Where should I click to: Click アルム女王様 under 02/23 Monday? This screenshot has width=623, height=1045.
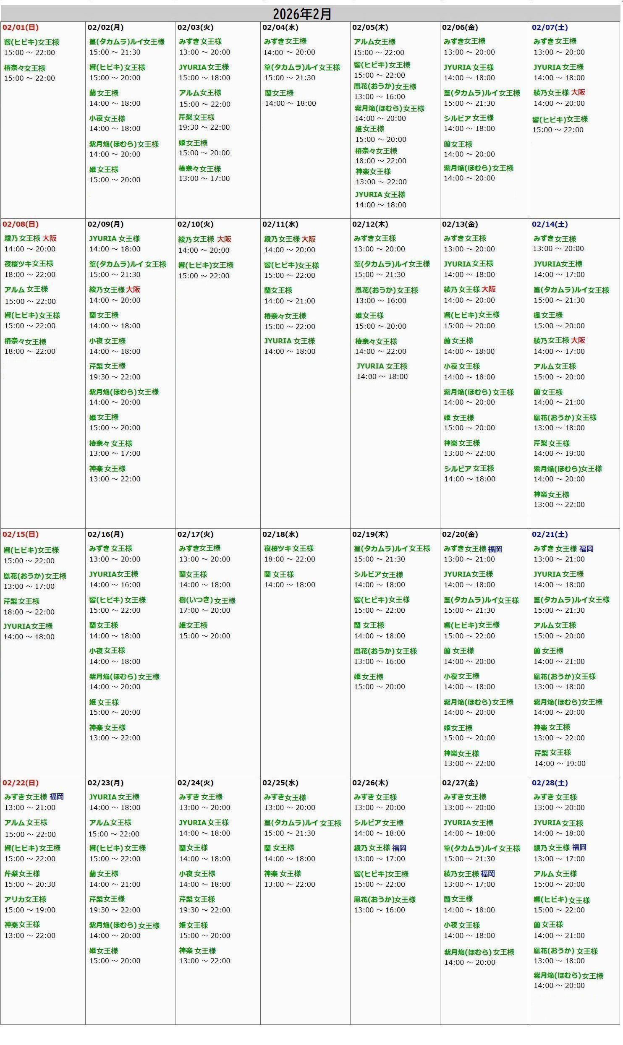pos(110,823)
